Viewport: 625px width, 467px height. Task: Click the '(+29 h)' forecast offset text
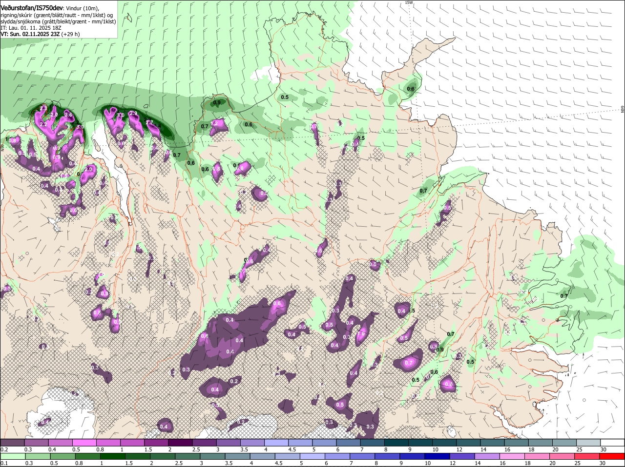(x=71, y=34)
